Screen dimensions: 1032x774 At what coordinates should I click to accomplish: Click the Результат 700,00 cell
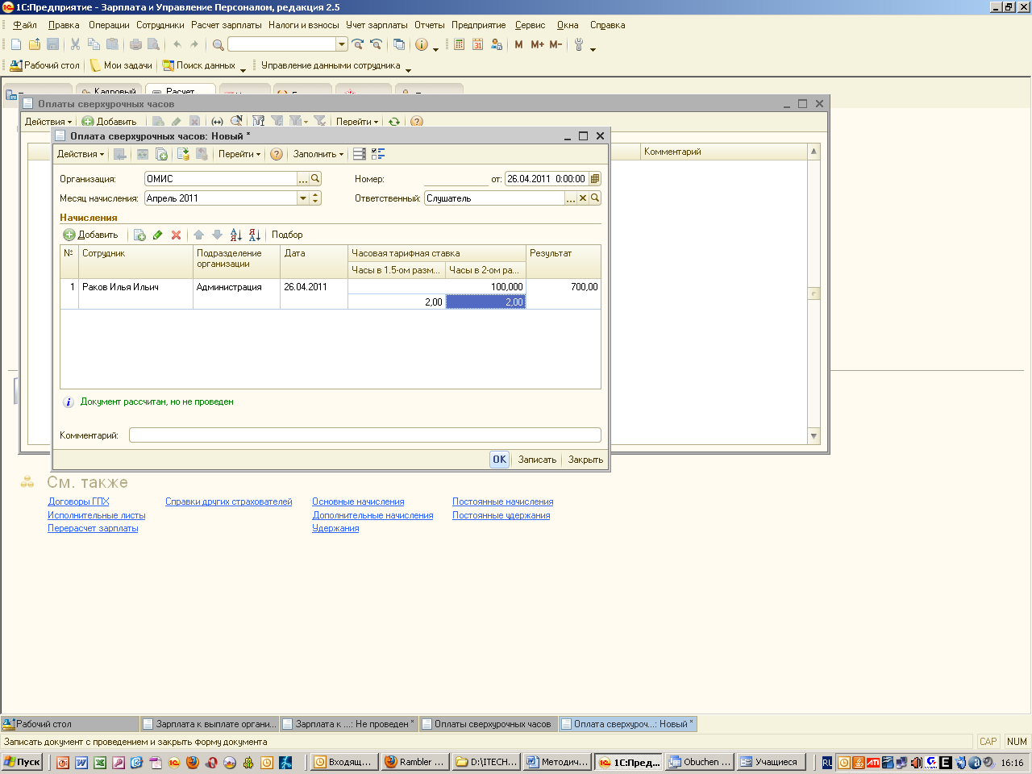click(x=564, y=294)
